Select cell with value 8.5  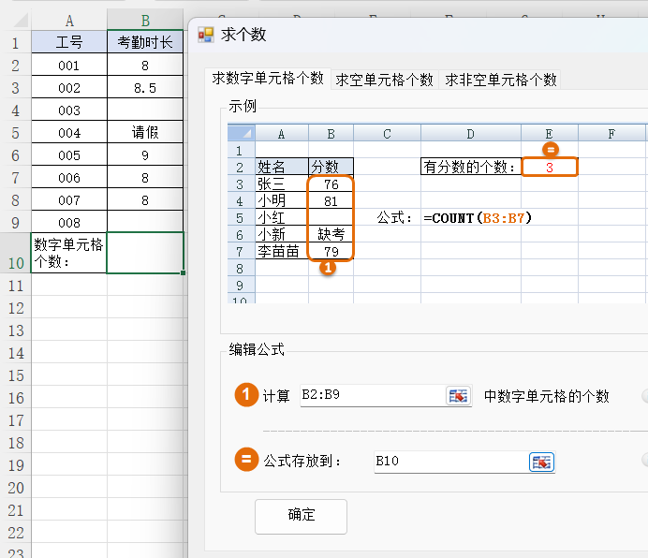[x=145, y=88]
